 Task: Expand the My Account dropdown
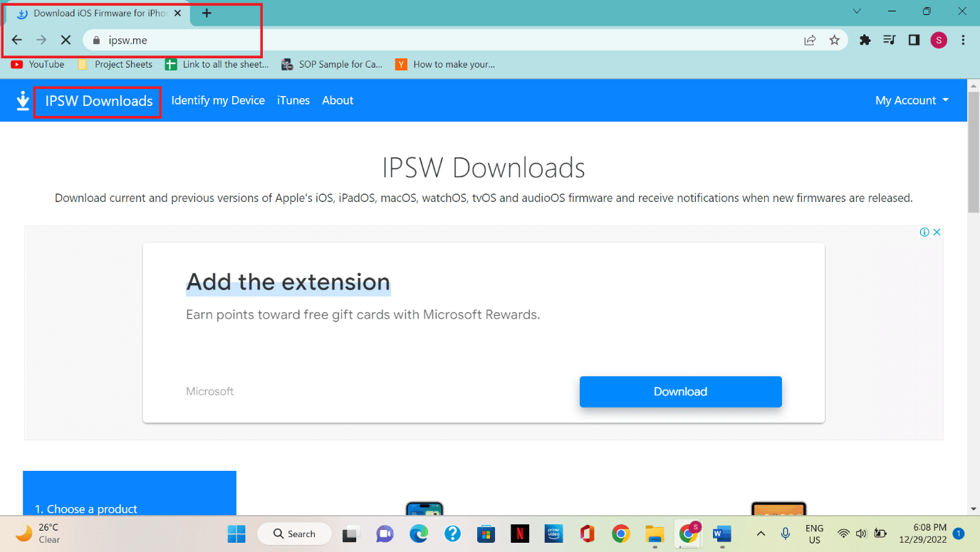(911, 100)
